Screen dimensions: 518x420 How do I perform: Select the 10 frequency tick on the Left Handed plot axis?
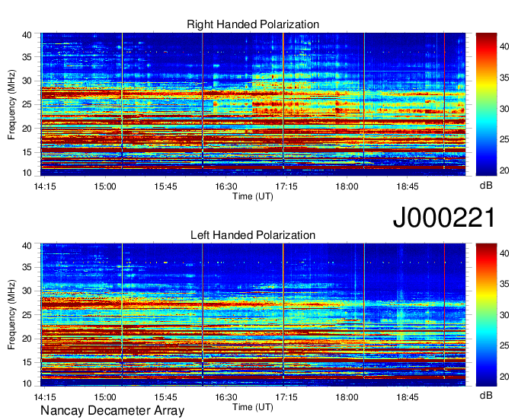tap(27, 383)
